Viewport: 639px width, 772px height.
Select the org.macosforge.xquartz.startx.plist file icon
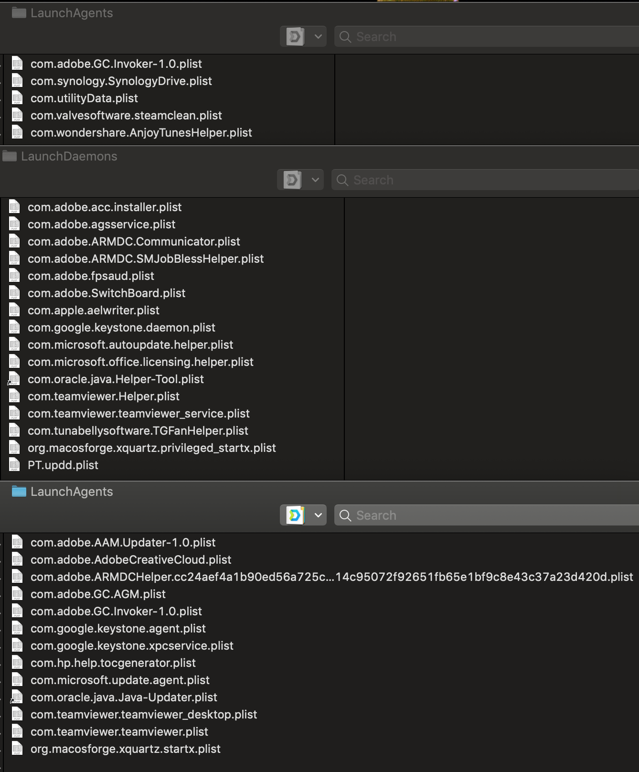(17, 749)
